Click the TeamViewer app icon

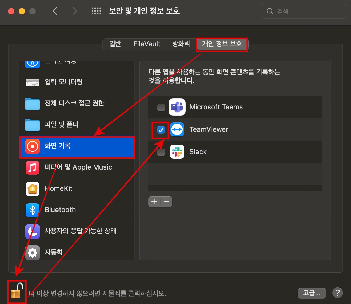pyautogui.click(x=177, y=129)
